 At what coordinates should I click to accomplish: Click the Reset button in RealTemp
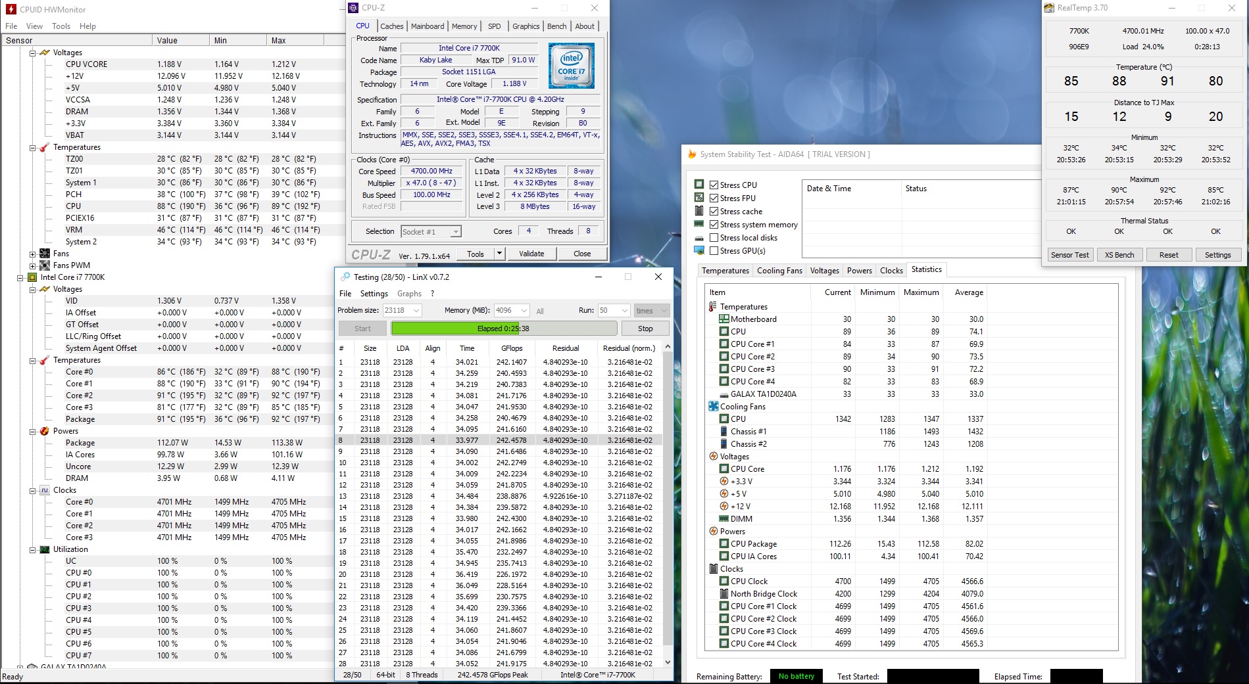(x=1169, y=255)
